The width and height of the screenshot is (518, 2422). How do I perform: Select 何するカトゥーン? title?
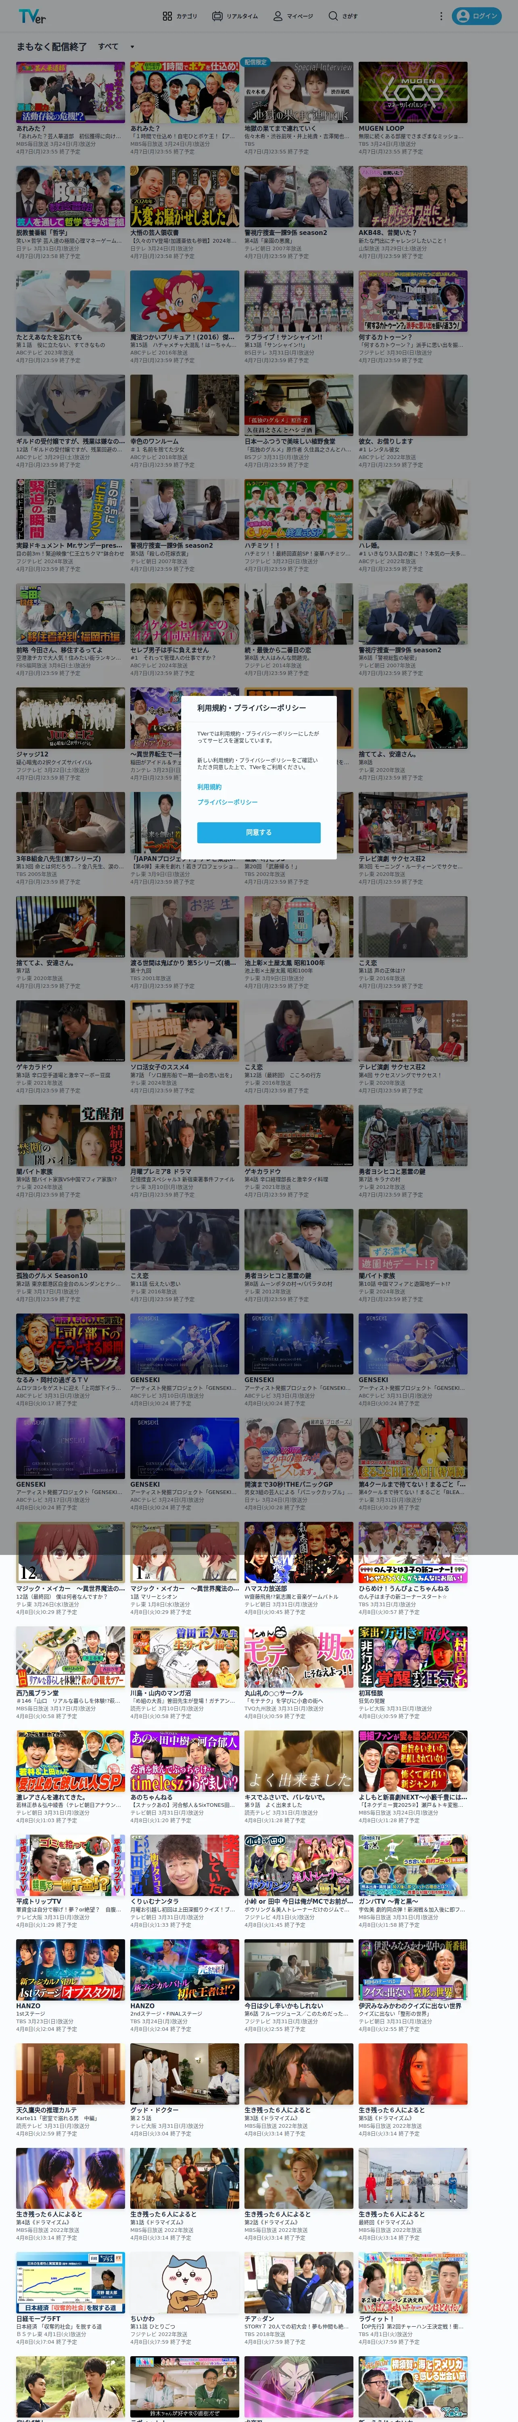[x=384, y=337]
